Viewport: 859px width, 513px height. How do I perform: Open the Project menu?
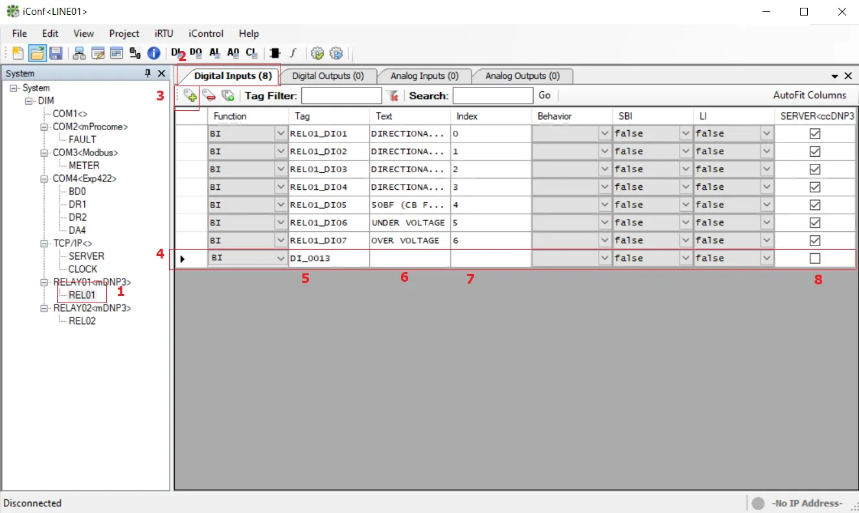[x=124, y=34]
